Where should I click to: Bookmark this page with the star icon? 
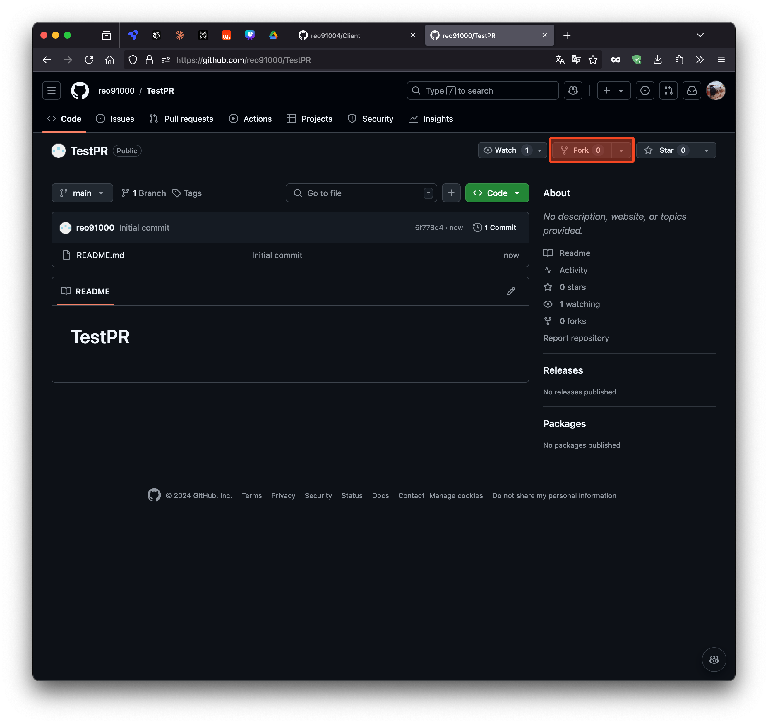tap(593, 60)
